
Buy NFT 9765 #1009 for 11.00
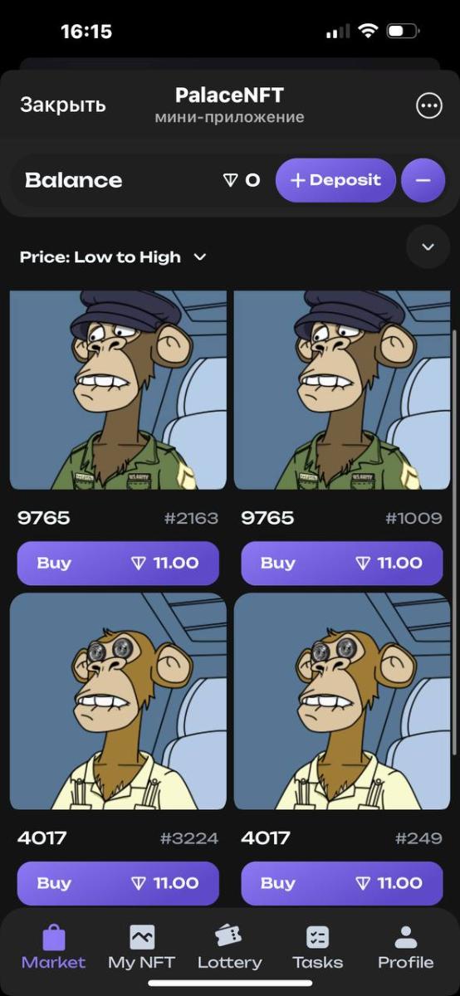click(x=342, y=563)
